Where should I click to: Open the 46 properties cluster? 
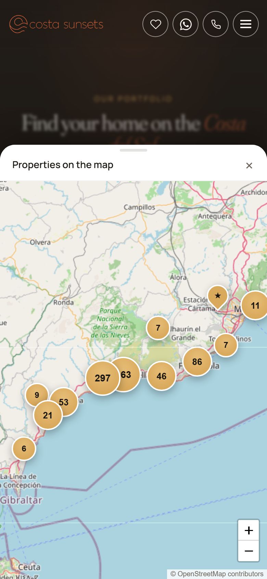161,376
